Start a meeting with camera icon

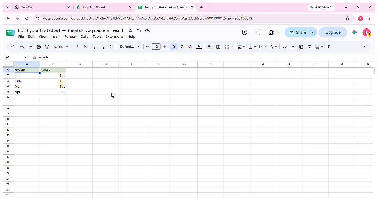[273, 32]
